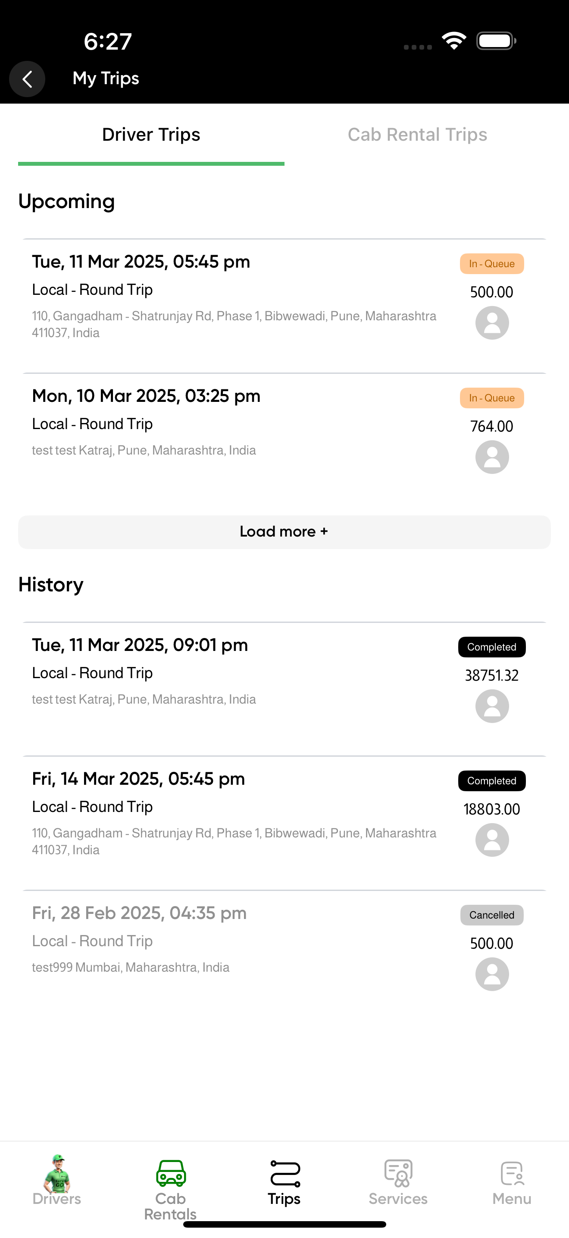Screen dimensions: 569x1238
Task: Select the Trips route icon
Action: pyautogui.click(x=285, y=1173)
